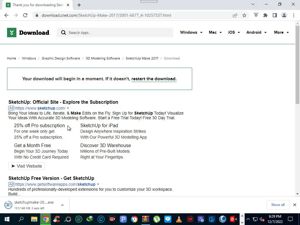Open uTorrent from the taskbar

click(x=156, y=219)
